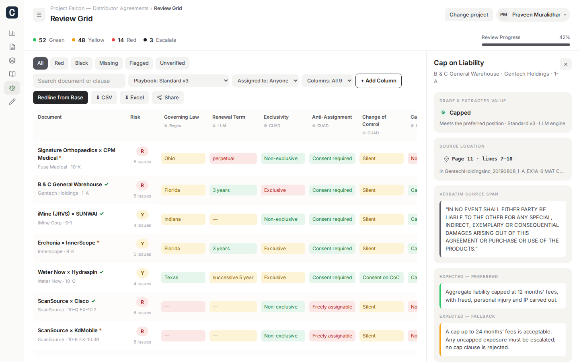This screenshot has width=579, height=362.
Task: Click the Y risk badge for iMine × SUNWAI
Action: pos(142,215)
